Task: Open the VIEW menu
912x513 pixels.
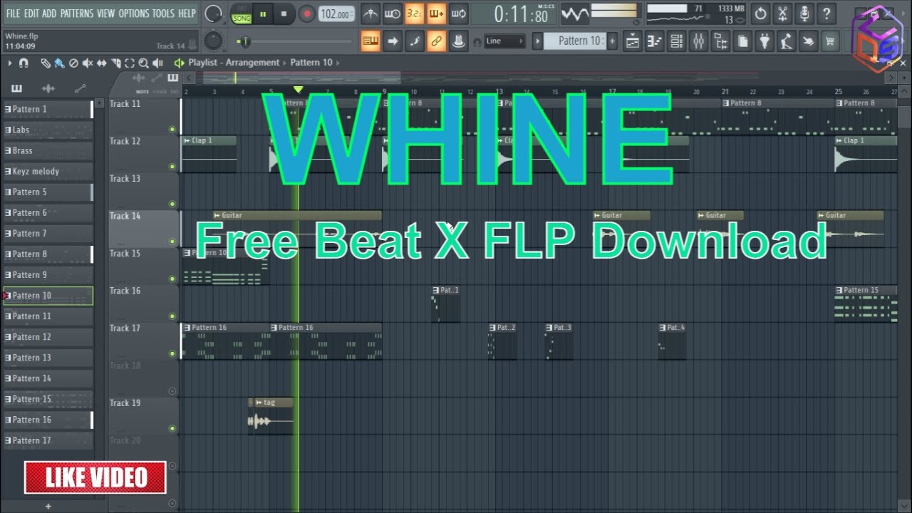Action: [105, 14]
